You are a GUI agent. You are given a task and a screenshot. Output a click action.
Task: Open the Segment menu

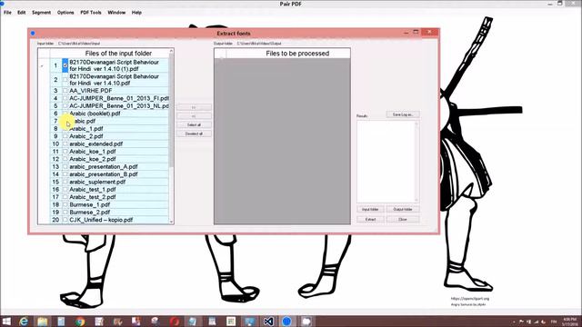pyautogui.click(x=41, y=12)
